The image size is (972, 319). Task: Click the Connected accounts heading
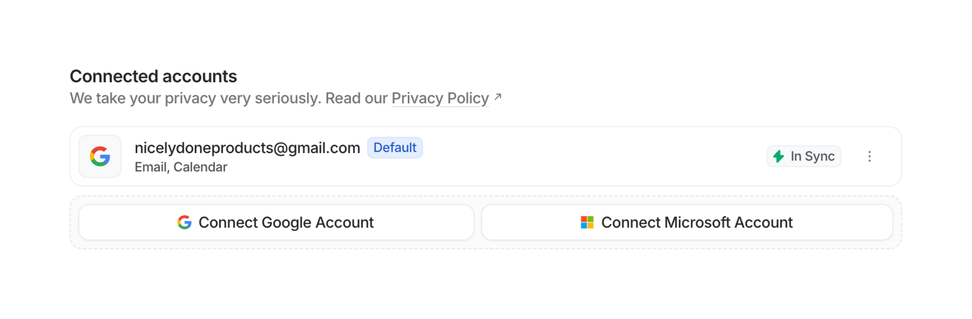click(153, 76)
